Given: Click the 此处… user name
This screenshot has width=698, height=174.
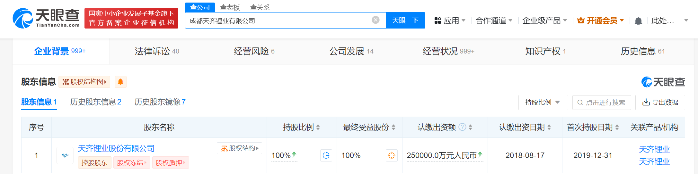Looking at the screenshot, I should click(x=663, y=21).
